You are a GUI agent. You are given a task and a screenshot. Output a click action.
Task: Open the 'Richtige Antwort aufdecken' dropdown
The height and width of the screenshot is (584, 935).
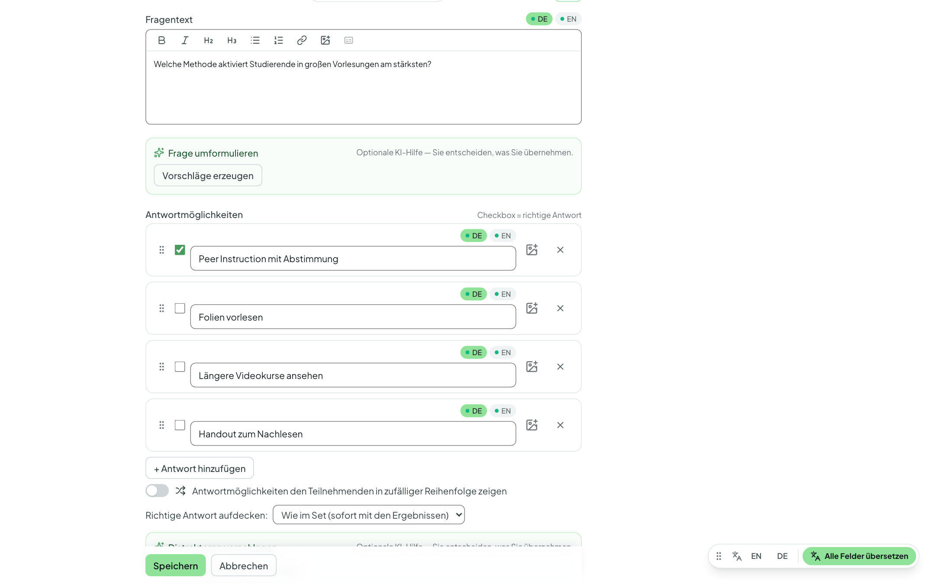(x=368, y=515)
